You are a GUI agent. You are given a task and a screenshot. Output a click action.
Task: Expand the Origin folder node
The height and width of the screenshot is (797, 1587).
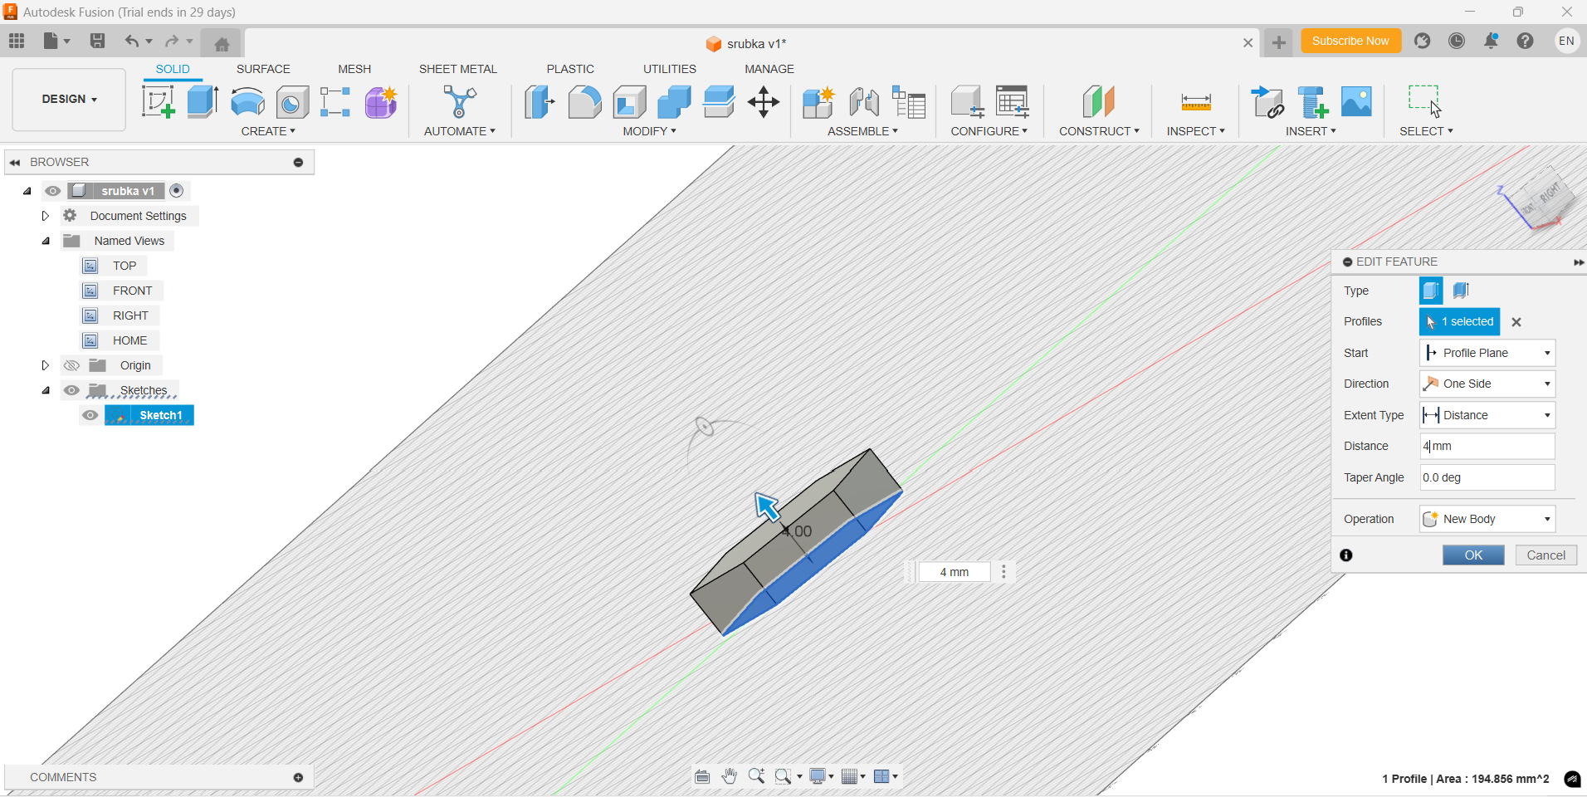(x=46, y=365)
